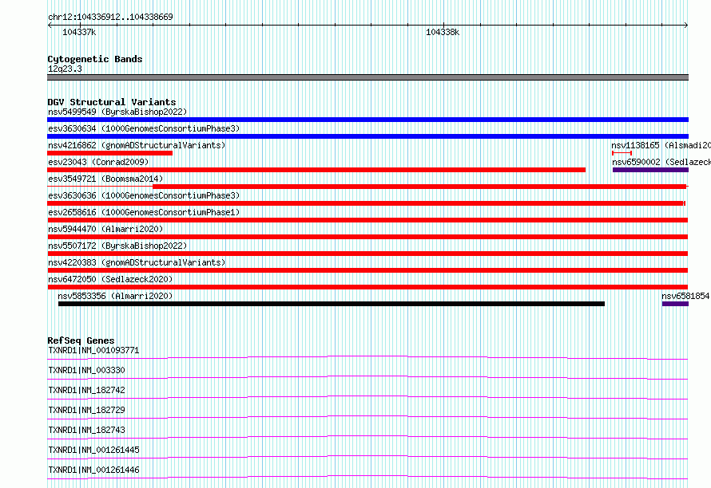This screenshot has height=488, width=711.
Task: Select the thick red bar of esv3549721
Action: [x=419, y=187]
